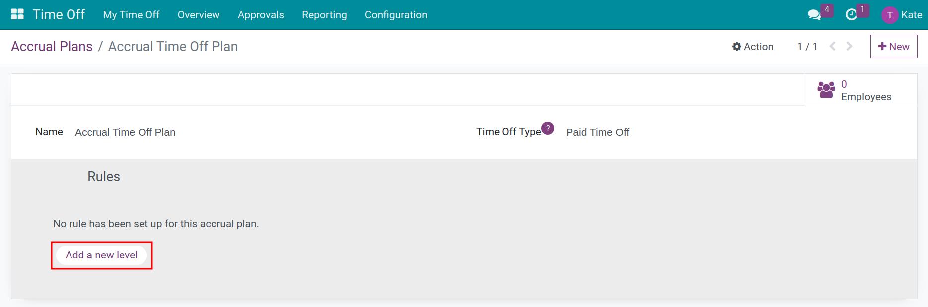Image resolution: width=928 pixels, height=307 pixels.
Task: Select the Paid Time Off type field
Action: 597,132
